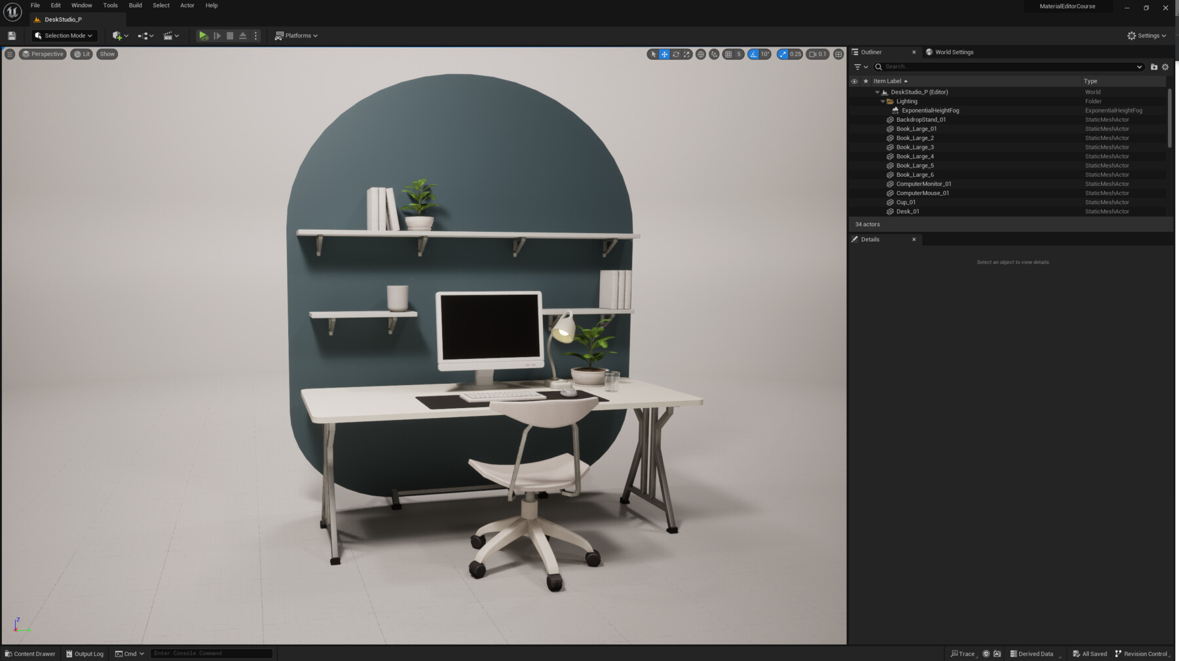Screen dimensions: 1179x661
Task: Adjust camera speed setting 0.1
Action: pyautogui.click(x=817, y=54)
